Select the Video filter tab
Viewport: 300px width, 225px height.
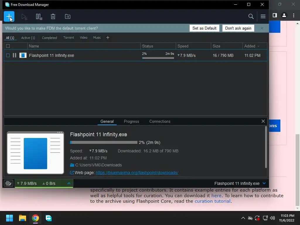[x=83, y=37]
